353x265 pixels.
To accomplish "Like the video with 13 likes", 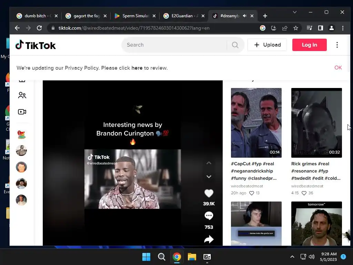I will click(251, 193).
